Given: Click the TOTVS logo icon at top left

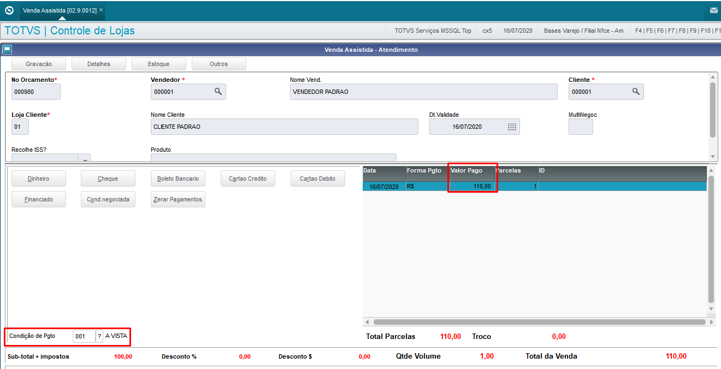Looking at the screenshot, I should click(x=9, y=10).
